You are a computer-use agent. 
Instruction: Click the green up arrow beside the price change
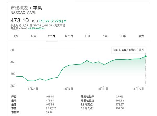[65, 21]
